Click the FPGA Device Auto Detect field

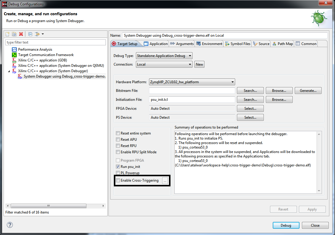click(192, 109)
